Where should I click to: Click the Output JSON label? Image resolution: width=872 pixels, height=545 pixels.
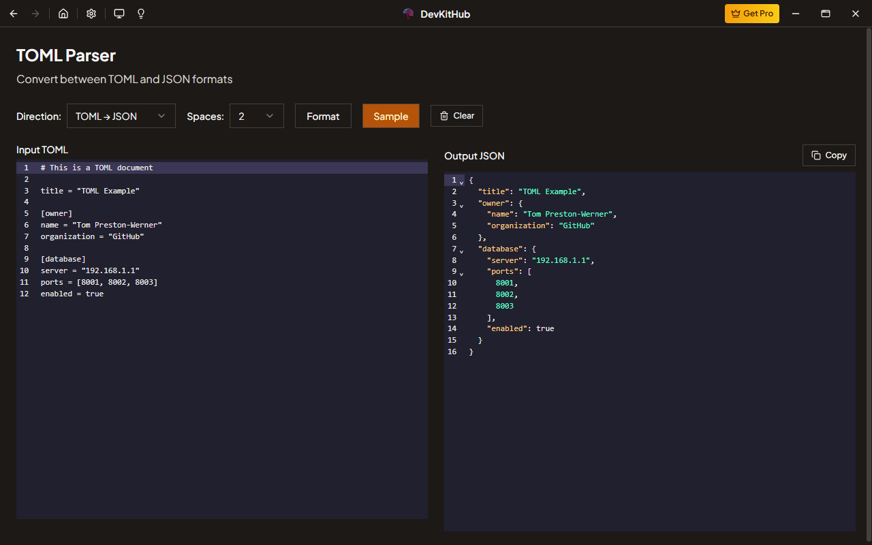[x=474, y=156]
